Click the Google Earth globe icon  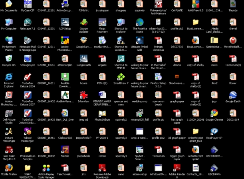[233, 95]
